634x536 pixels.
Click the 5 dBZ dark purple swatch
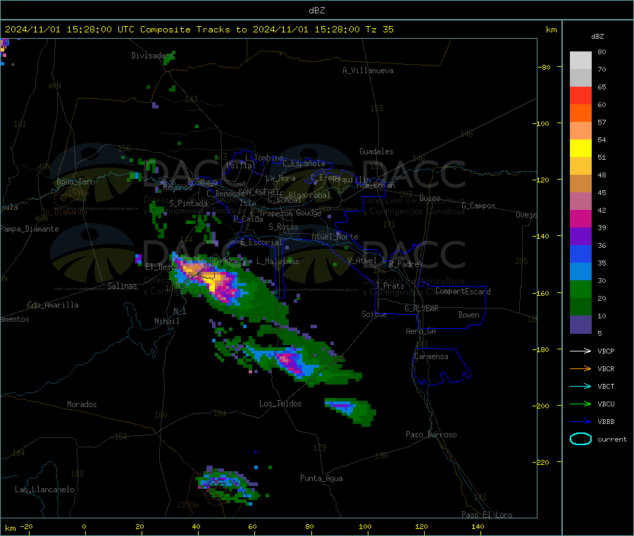[x=580, y=325]
